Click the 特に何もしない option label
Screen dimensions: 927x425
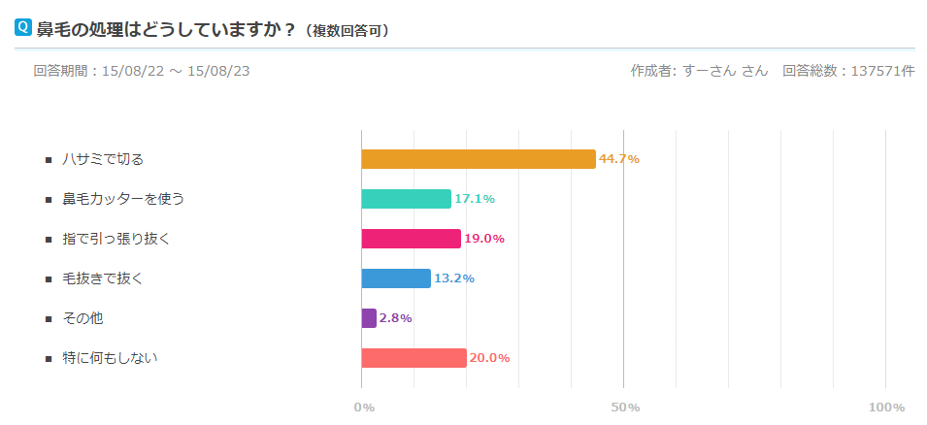tap(110, 358)
